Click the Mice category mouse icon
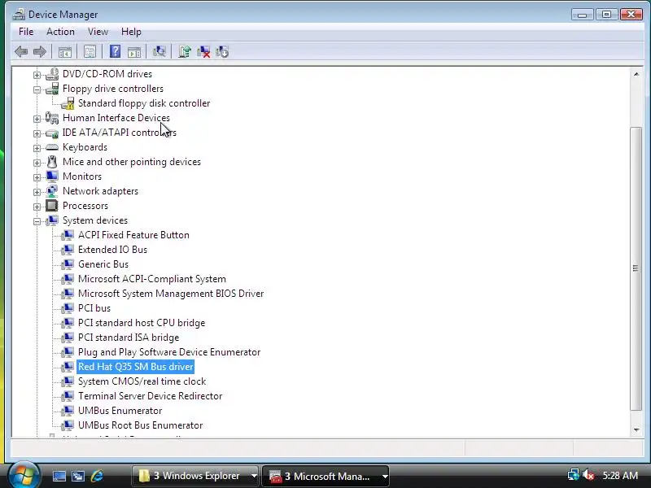 52,161
